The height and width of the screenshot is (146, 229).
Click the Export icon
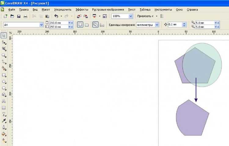coord(86,16)
